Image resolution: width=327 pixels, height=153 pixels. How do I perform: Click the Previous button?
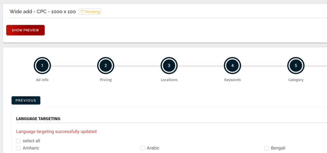click(x=26, y=100)
